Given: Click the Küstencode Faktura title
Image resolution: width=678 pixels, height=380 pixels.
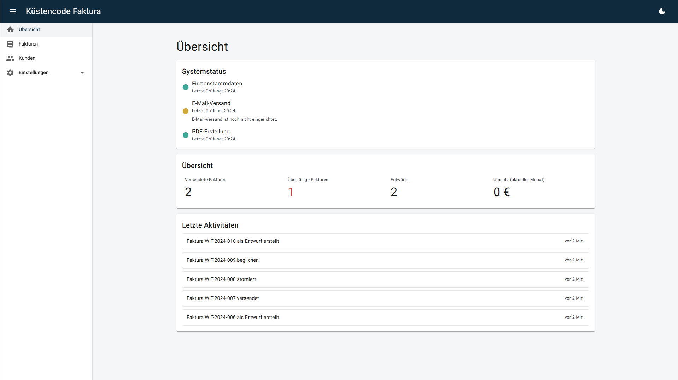Looking at the screenshot, I should click(x=63, y=11).
